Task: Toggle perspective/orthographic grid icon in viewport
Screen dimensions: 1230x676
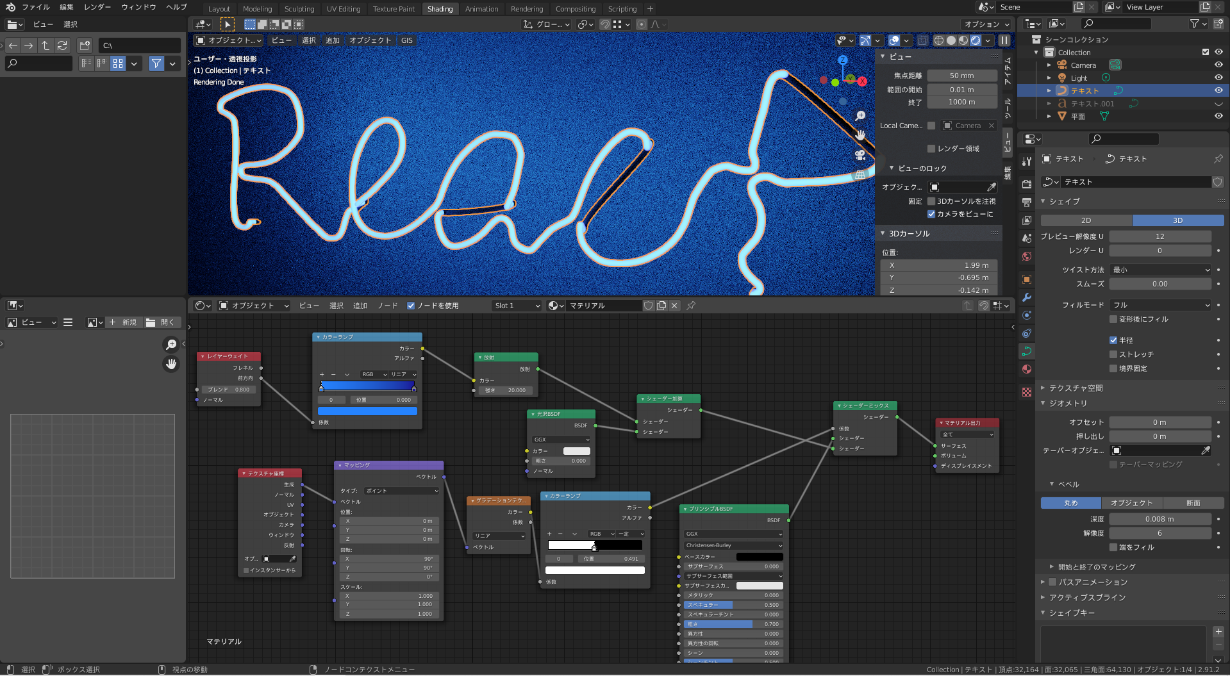Action: [x=860, y=174]
